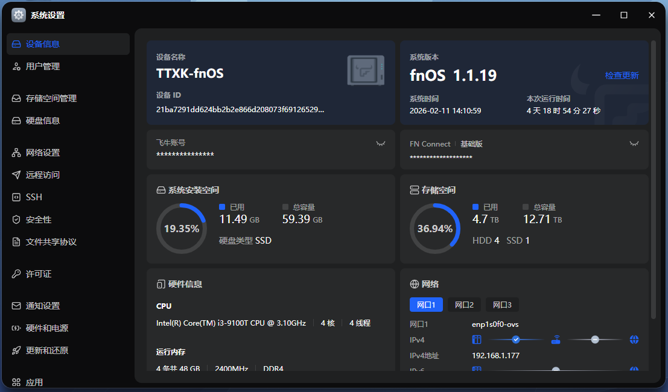Click the IPv4 address 192.168.1.177
This screenshot has width=668, height=392.
[x=495, y=355]
